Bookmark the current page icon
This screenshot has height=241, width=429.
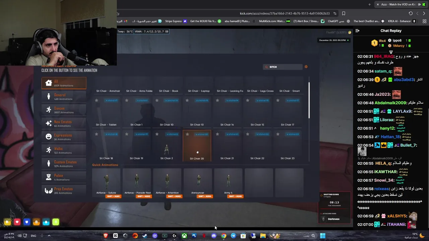coord(344,13)
